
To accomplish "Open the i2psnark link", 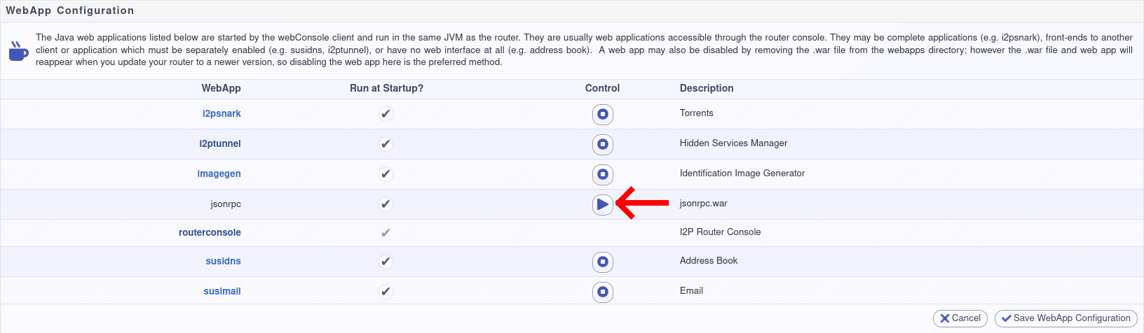I will tap(222, 113).
